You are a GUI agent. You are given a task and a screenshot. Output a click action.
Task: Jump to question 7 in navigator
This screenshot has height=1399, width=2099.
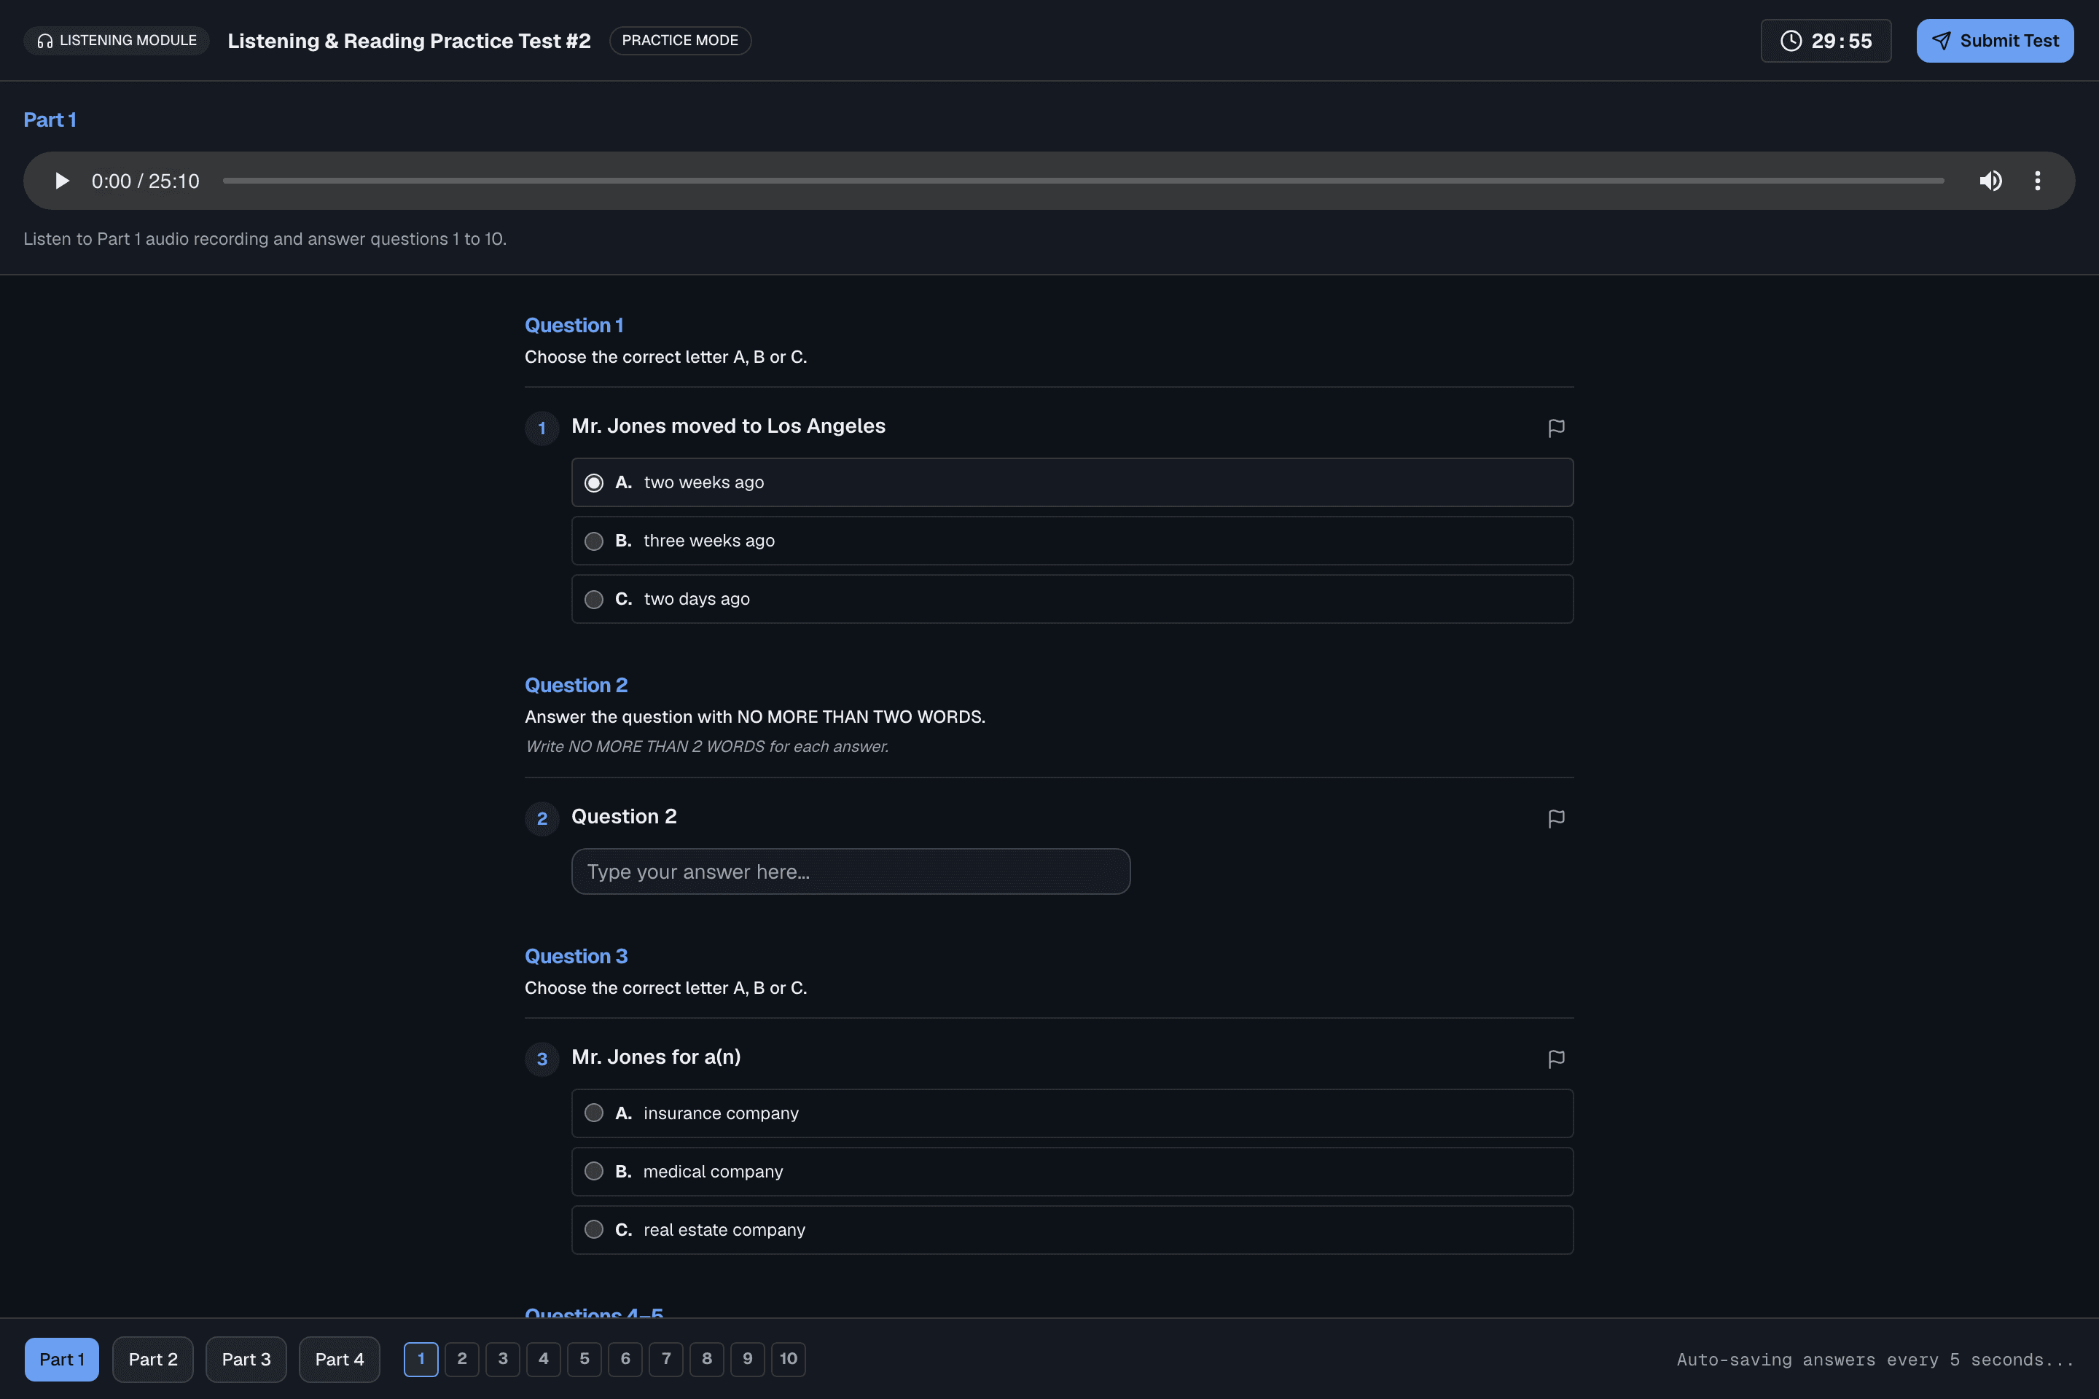point(665,1360)
